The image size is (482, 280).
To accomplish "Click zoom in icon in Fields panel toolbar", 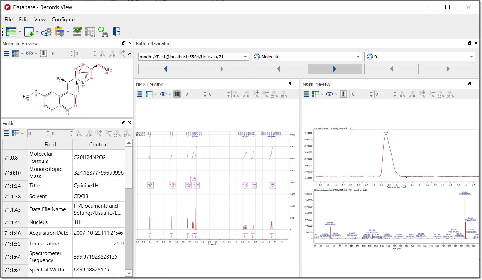I will pos(99,133).
